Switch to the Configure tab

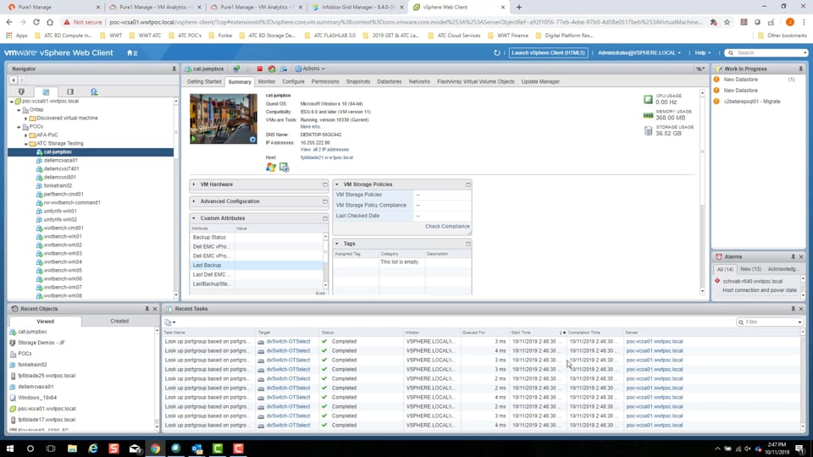[x=294, y=82]
